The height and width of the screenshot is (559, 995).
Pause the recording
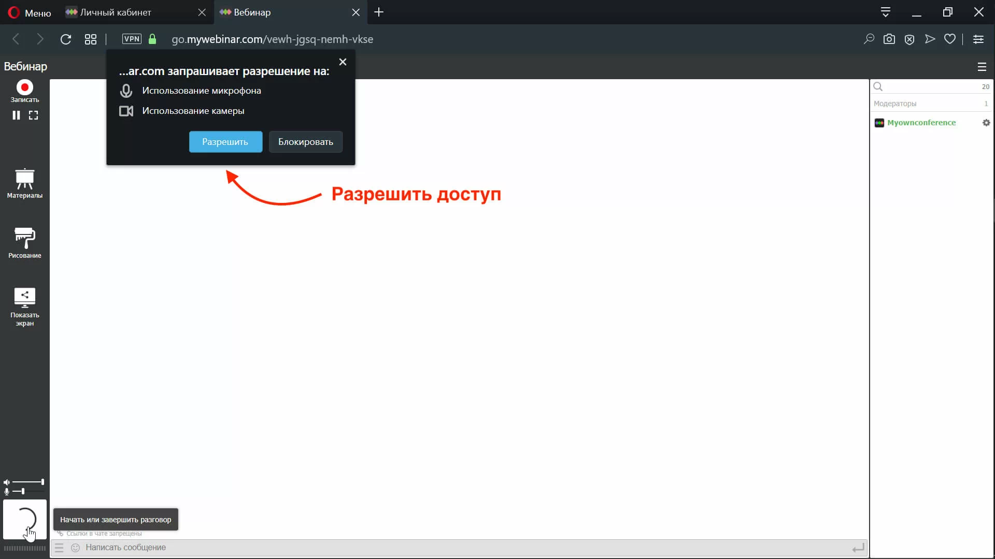tap(15, 115)
